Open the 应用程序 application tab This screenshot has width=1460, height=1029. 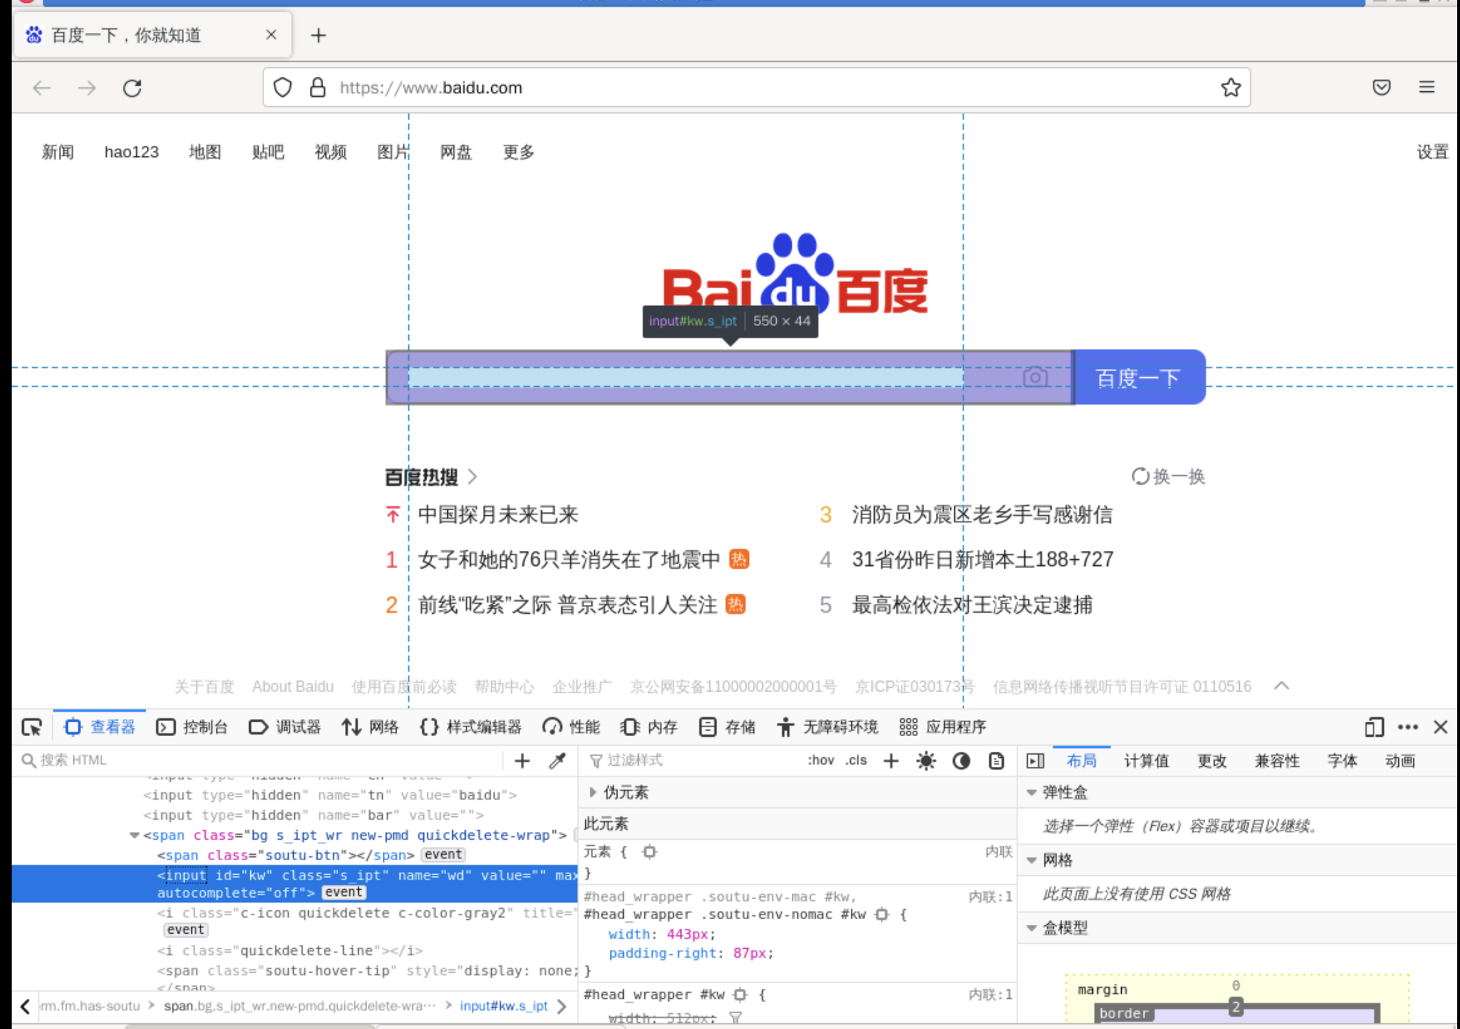pos(943,727)
